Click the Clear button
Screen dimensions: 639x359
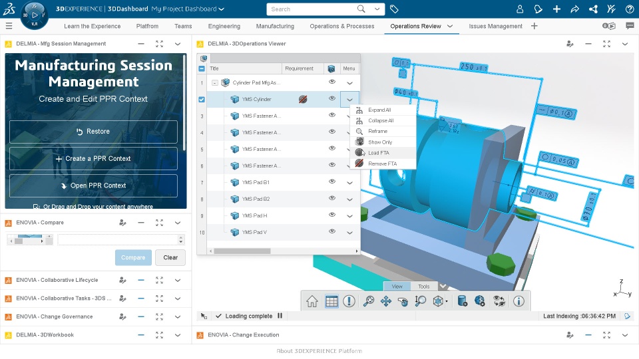click(x=170, y=258)
